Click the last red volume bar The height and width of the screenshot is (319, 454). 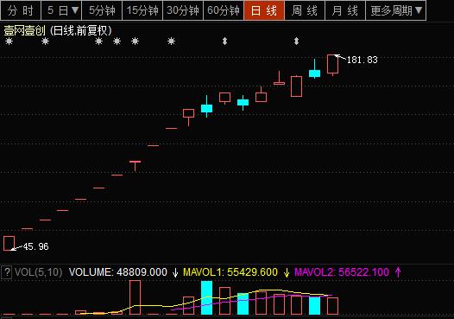point(332,306)
